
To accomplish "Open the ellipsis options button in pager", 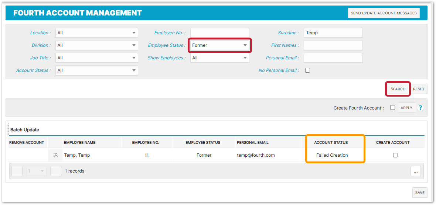I will (415, 171).
